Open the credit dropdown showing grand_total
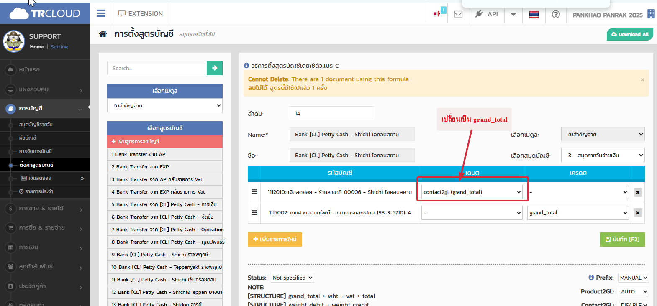The width and height of the screenshot is (657, 306). coord(578,212)
